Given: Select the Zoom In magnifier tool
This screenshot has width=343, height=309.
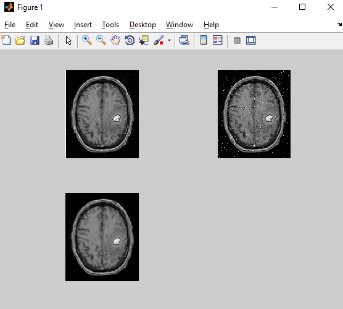Looking at the screenshot, I should click(x=87, y=40).
